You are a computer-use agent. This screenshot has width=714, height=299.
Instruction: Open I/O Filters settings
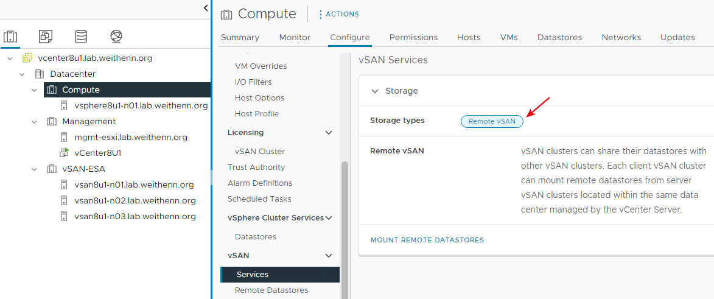tap(253, 82)
